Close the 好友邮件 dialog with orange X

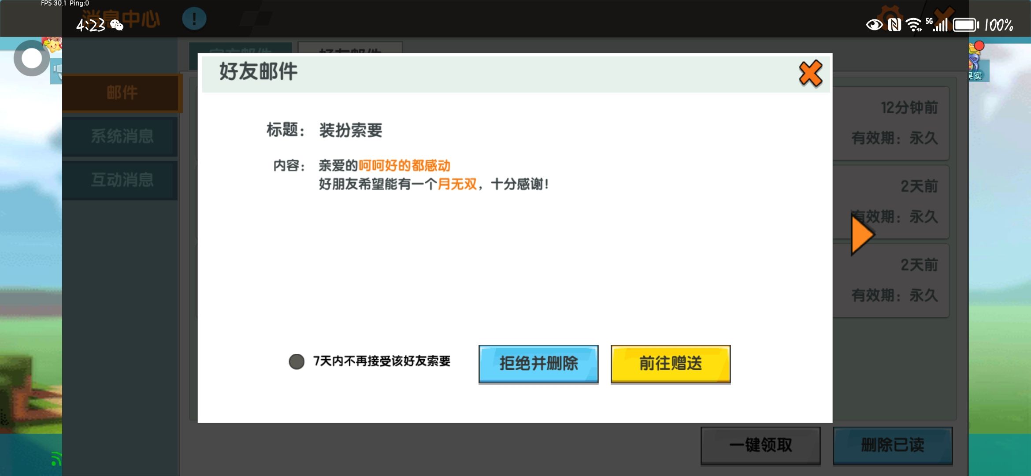coord(810,73)
